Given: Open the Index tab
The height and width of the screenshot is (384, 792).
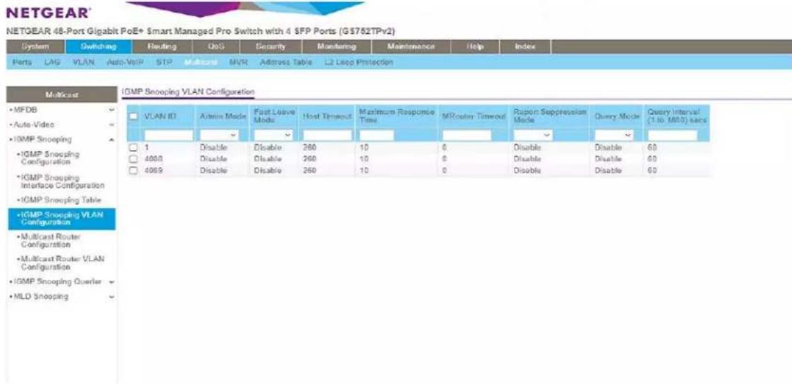Looking at the screenshot, I should pos(524,47).
